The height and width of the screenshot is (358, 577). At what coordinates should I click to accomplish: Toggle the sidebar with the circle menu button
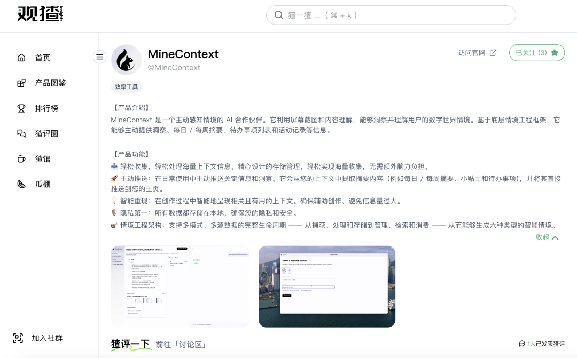click(99, 57)
